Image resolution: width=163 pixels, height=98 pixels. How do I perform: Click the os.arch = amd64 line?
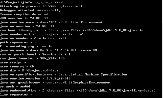tap(15, 86)
